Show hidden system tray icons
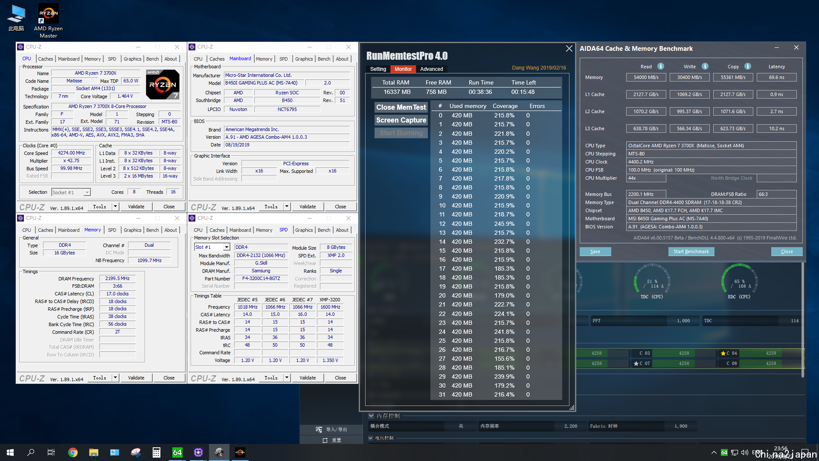Screen dimensions: 819x461 pos(714,452)
